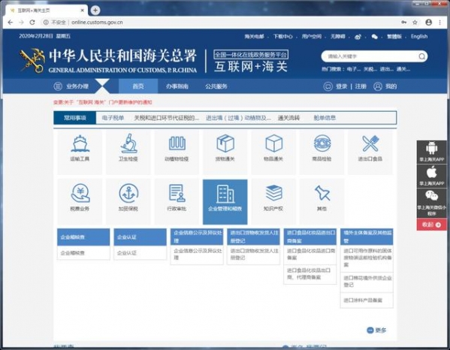Screen dimensions: 450x350
Task: Switch to the 通关流转 tab
Action: pos(288,118)
